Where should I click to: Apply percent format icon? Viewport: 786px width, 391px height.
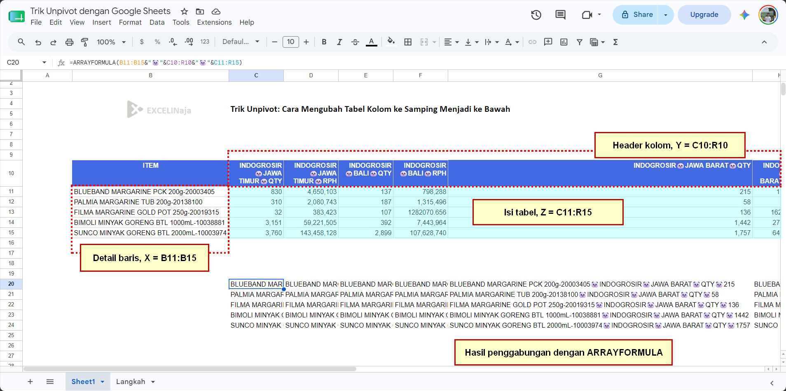(157, 42)
